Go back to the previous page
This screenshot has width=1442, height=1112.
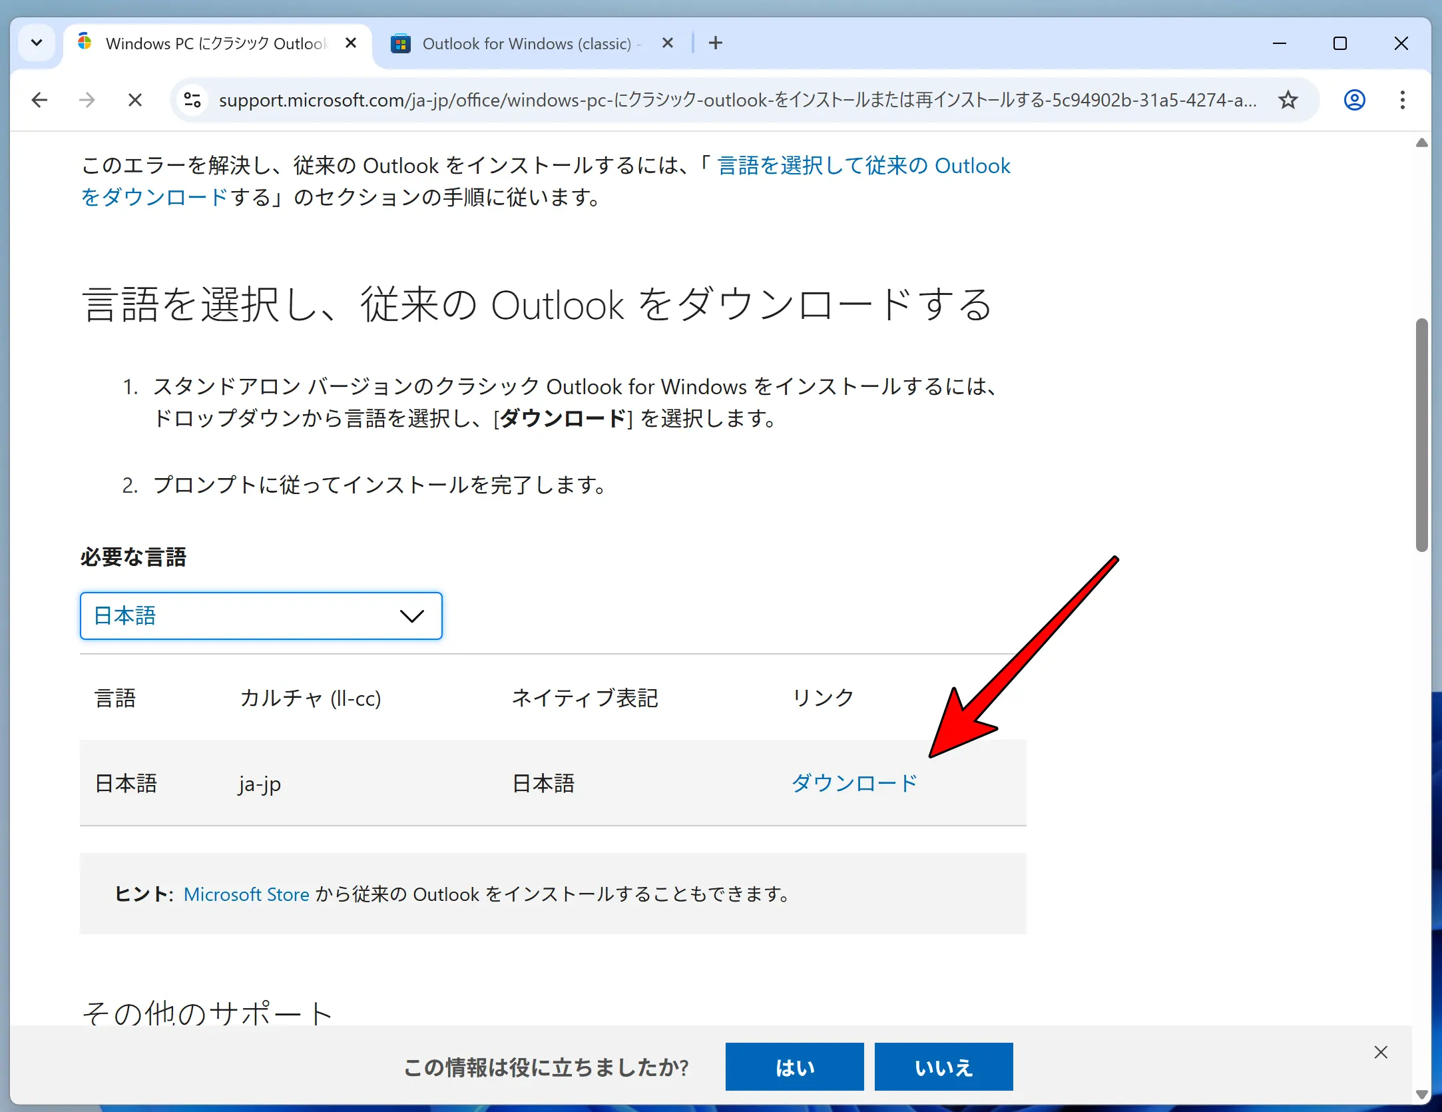39,100
